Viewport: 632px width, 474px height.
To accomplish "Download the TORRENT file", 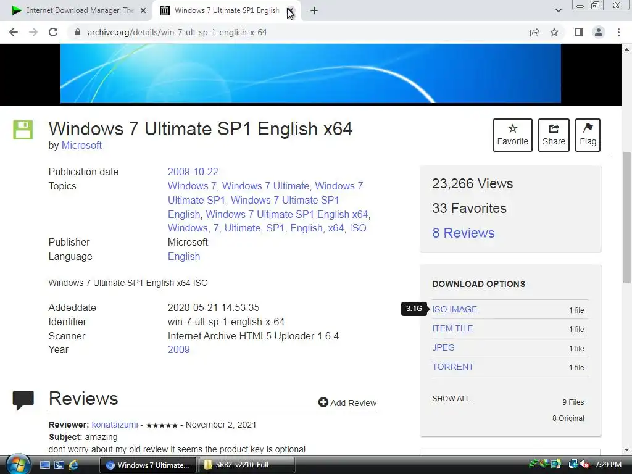I will [x=452, y=367].
